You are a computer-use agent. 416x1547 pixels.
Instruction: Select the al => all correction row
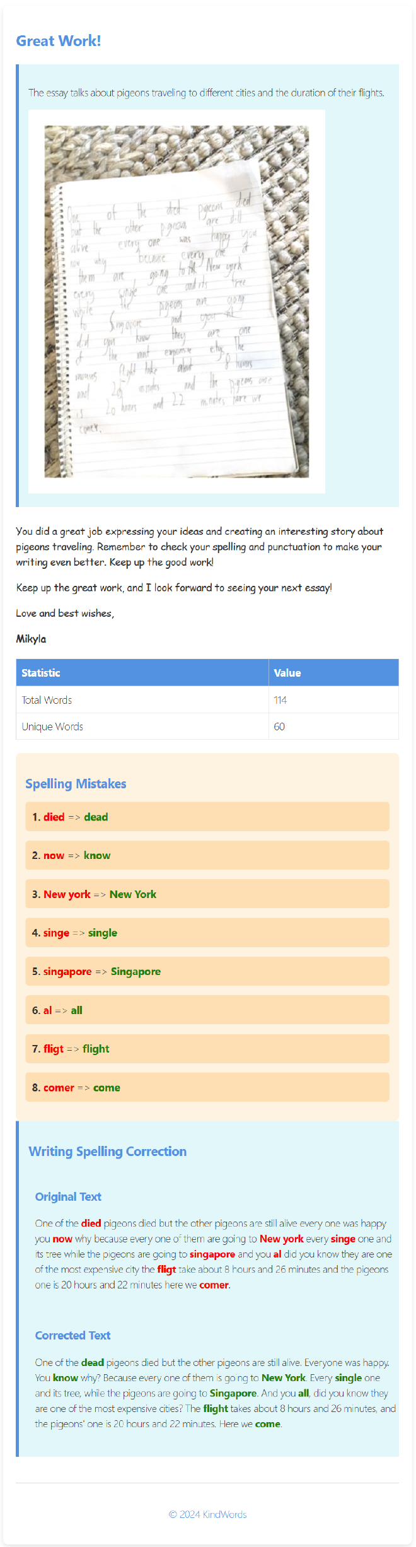207,1010
